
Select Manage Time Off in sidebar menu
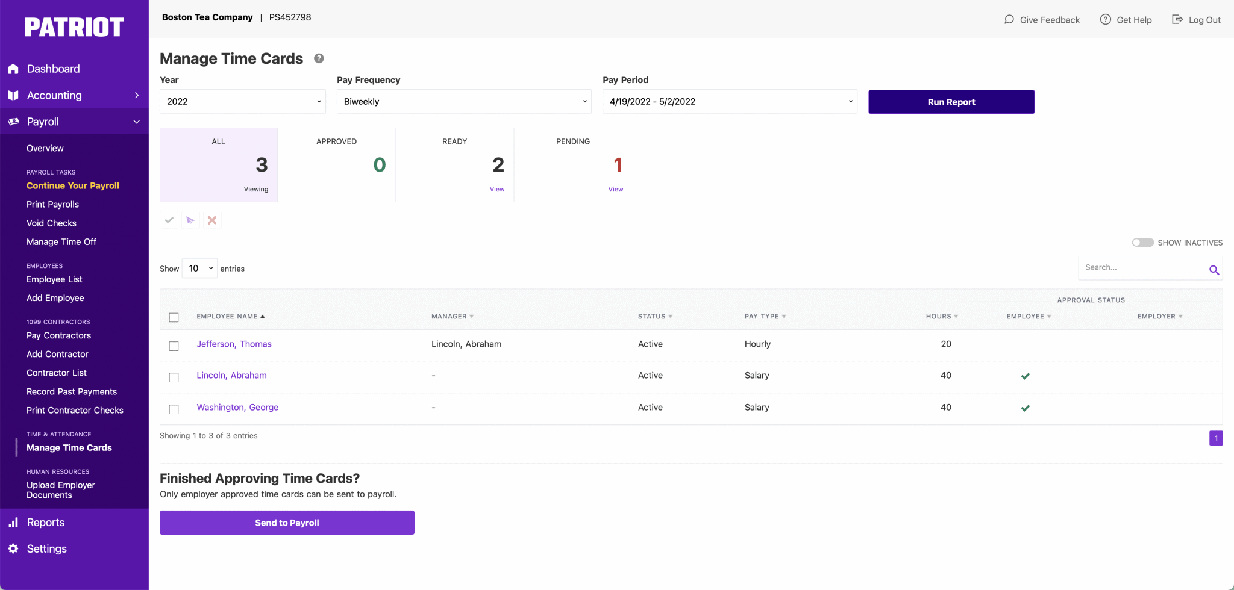[x=61, y=241]
